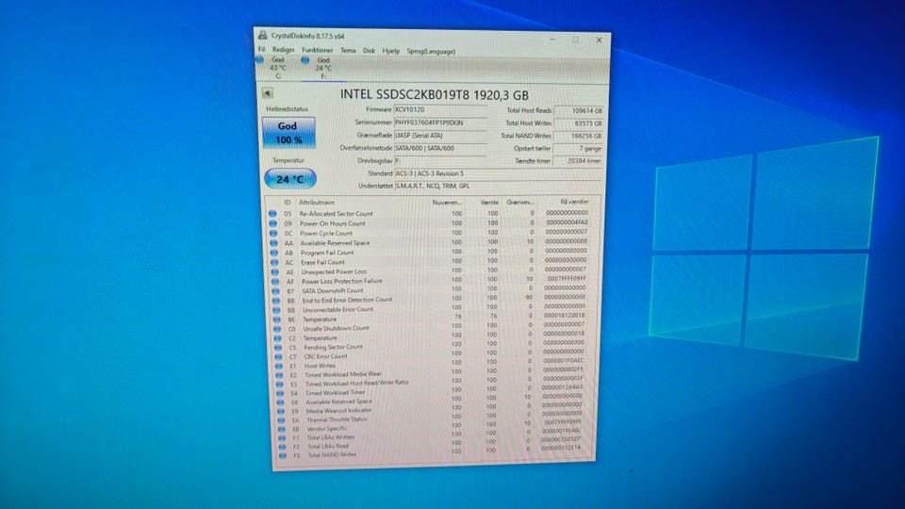Click status icon for Power Cycle Count
Screen dimensions: 905x509
273,233
